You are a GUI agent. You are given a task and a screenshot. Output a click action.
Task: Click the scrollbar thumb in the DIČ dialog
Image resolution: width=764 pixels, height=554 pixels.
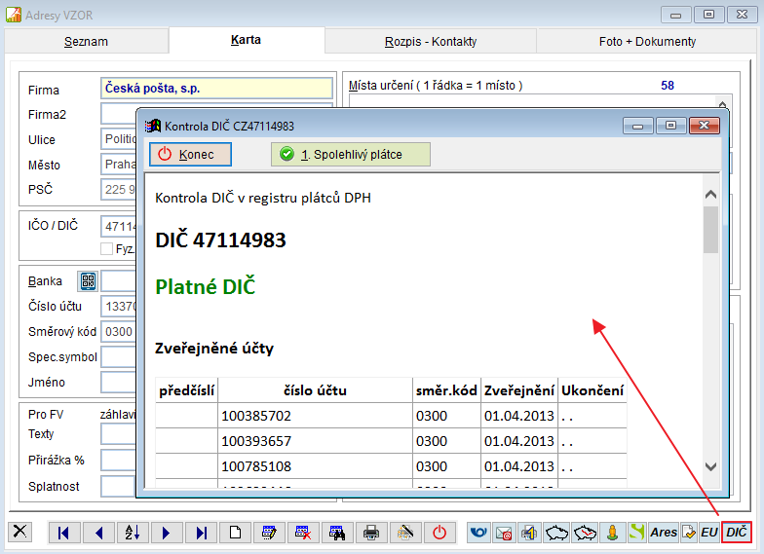click(711, 230)
